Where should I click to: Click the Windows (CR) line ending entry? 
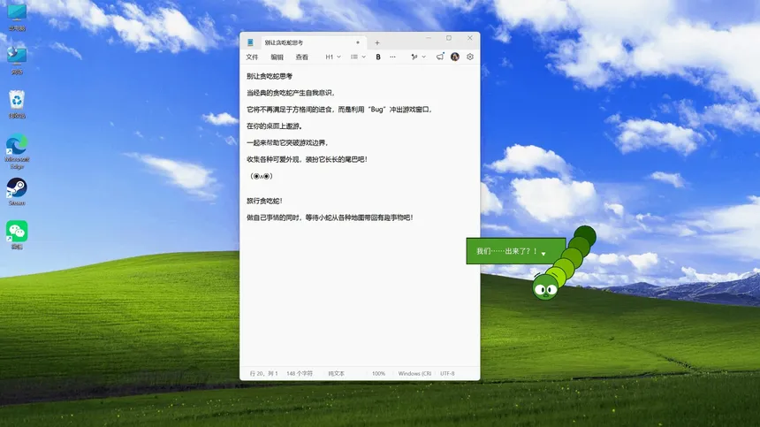(x=414, y=374)
